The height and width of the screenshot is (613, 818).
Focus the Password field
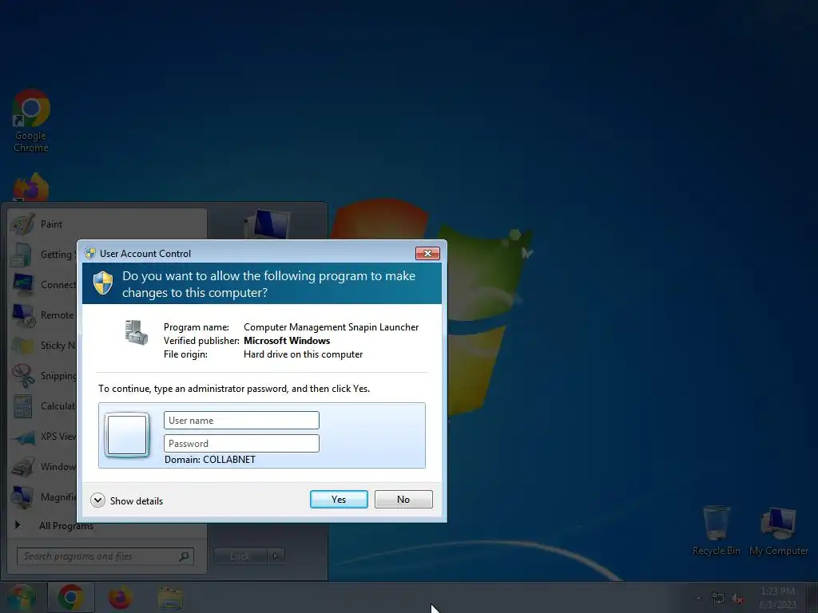pyautogui.click(x=241, y=443)
